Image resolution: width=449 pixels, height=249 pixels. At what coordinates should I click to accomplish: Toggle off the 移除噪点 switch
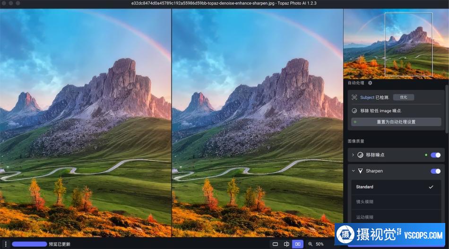[436, 155]
